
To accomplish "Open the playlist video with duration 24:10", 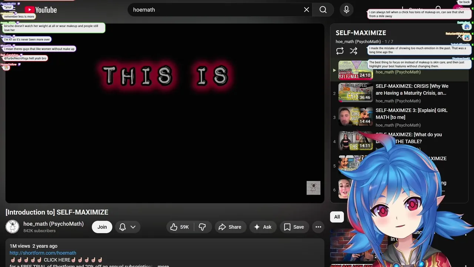I will point(355,70).
